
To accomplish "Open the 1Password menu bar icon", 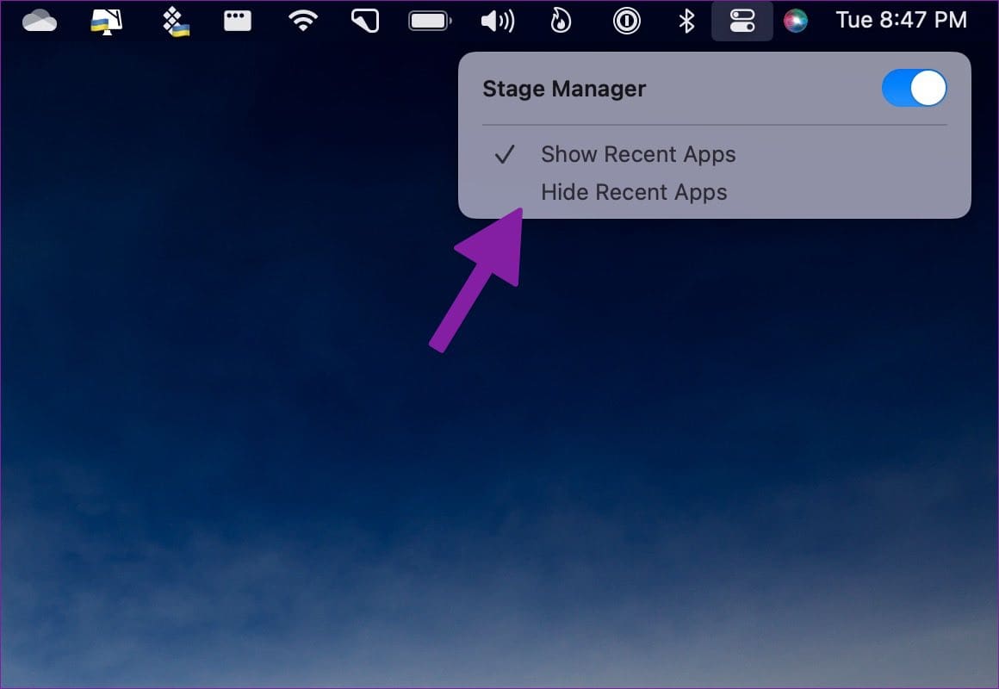I will tap(626, 21).
